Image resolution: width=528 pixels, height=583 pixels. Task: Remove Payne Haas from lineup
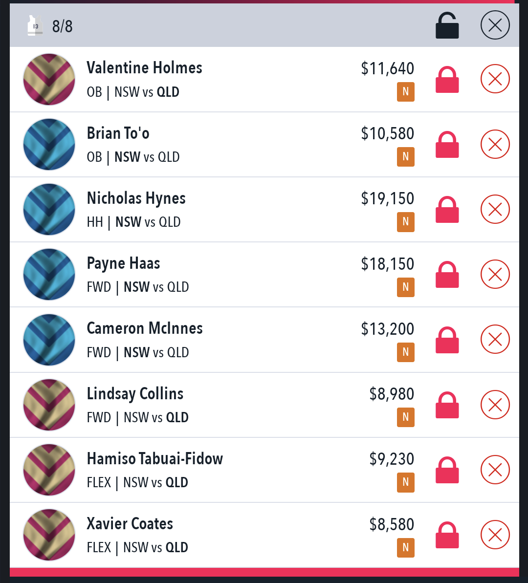click(x=495, y=274)
